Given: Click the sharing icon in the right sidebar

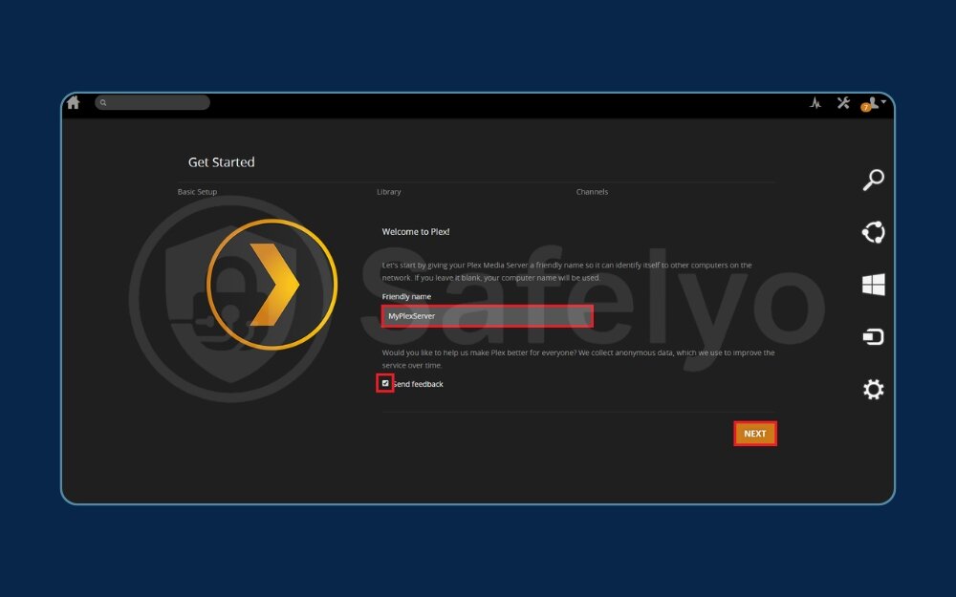Looking at the screenshot, I should [873, 231].
